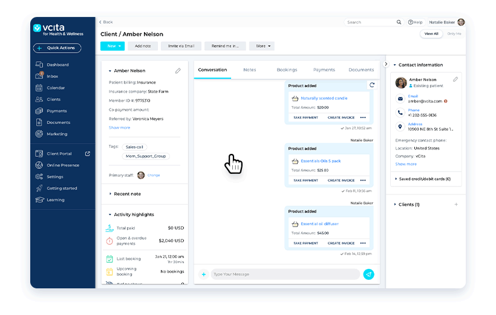Open Calendar in the left sidebar

coord(56,88)
